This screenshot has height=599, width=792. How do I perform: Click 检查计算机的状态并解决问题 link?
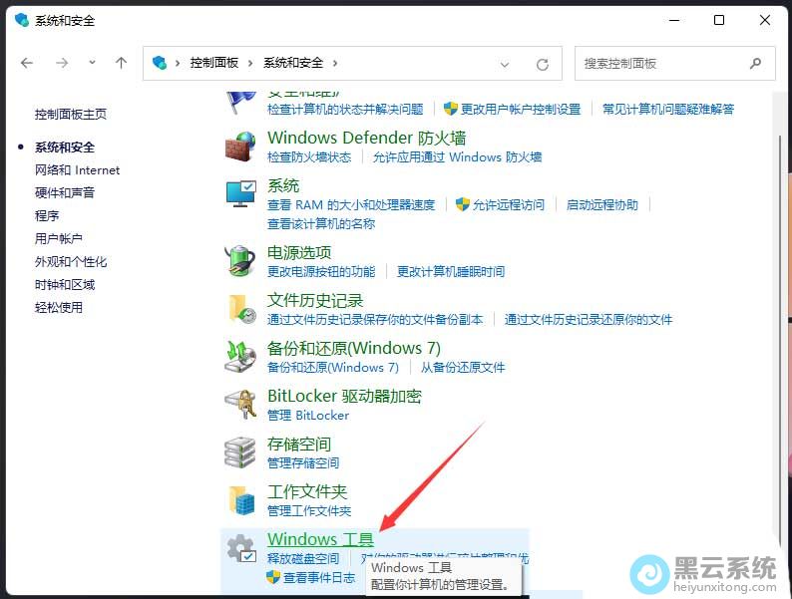[x=345, y=109]
